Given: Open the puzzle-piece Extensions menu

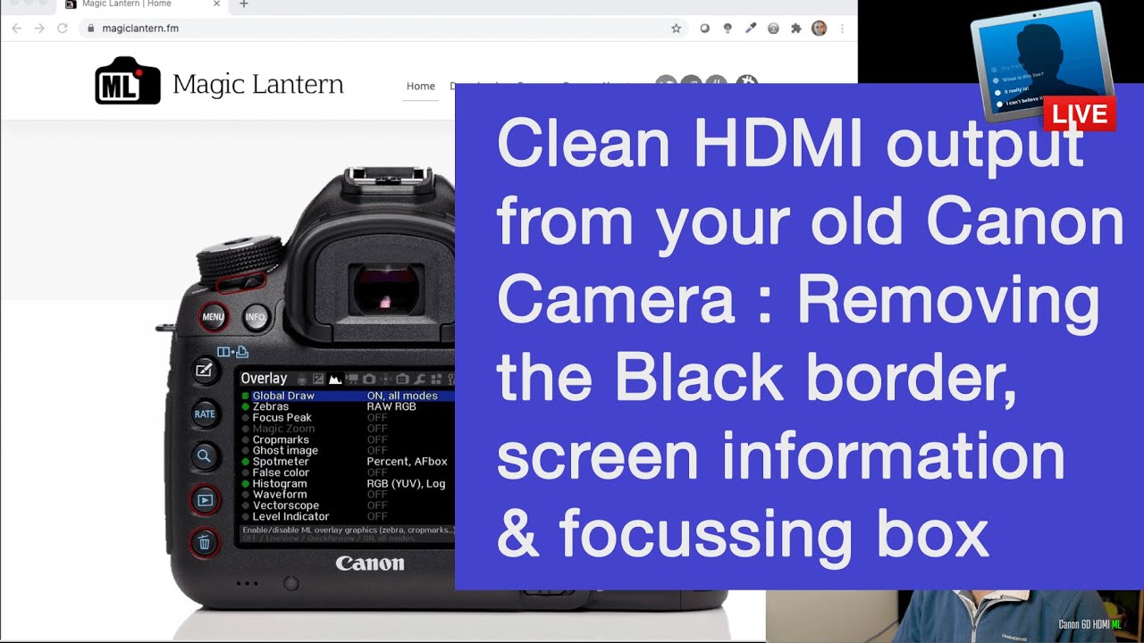Looking at the screenshot, I should click(x=796, y=29).
